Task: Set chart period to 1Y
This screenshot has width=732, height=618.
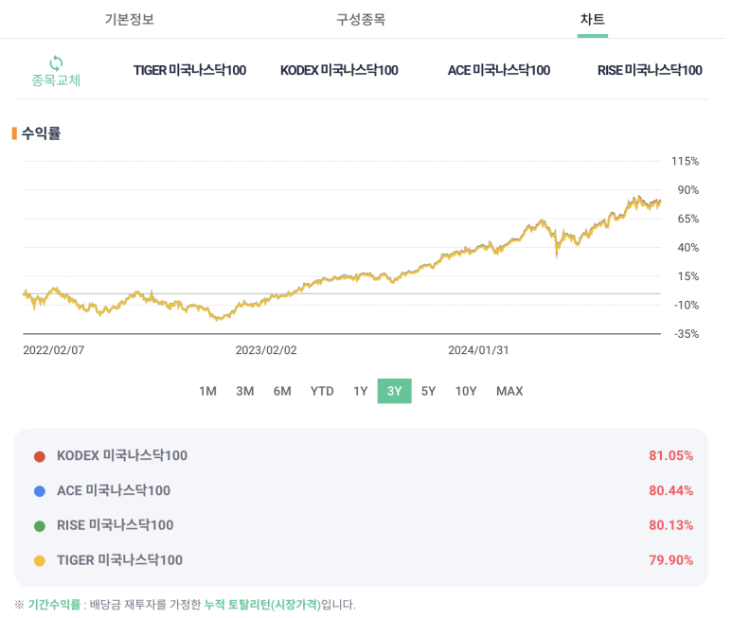Action: 361,391
